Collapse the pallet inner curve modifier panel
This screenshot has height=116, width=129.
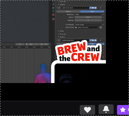pos(57,8)
